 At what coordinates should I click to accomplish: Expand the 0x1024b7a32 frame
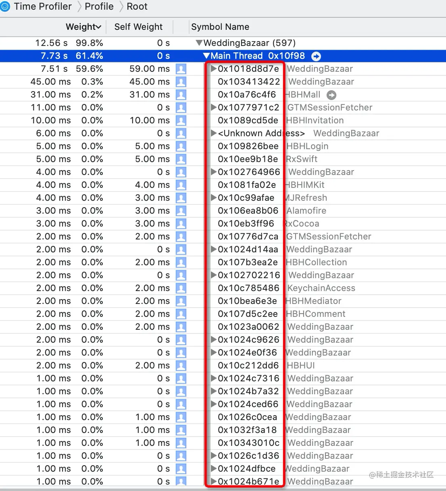(x=214, y=391)
